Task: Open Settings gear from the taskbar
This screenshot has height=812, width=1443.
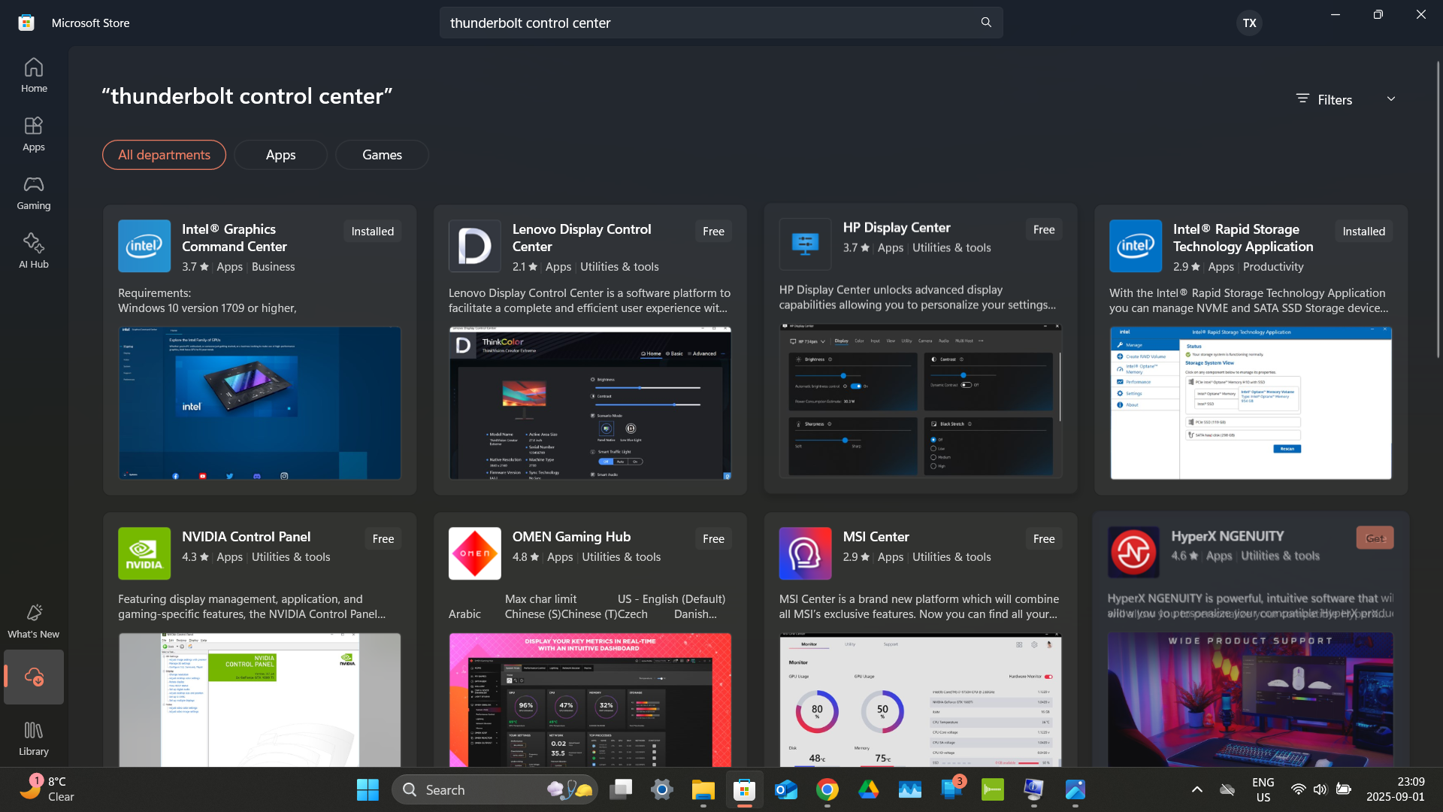Action: 662,789
